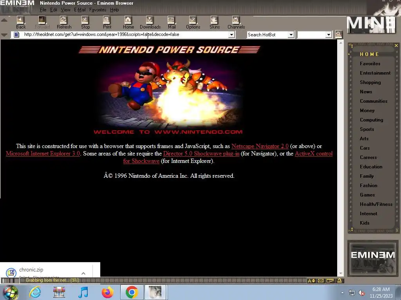Open the Help menu
Image resolution: width=401 pixels, height=300 pixels.
click(114, 10)
